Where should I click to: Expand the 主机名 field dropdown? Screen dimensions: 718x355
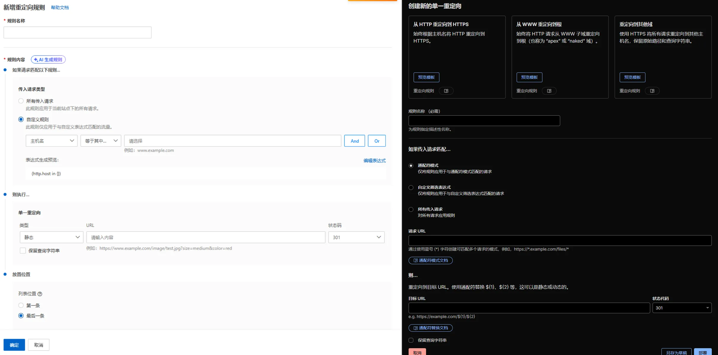tap(52, 141)
